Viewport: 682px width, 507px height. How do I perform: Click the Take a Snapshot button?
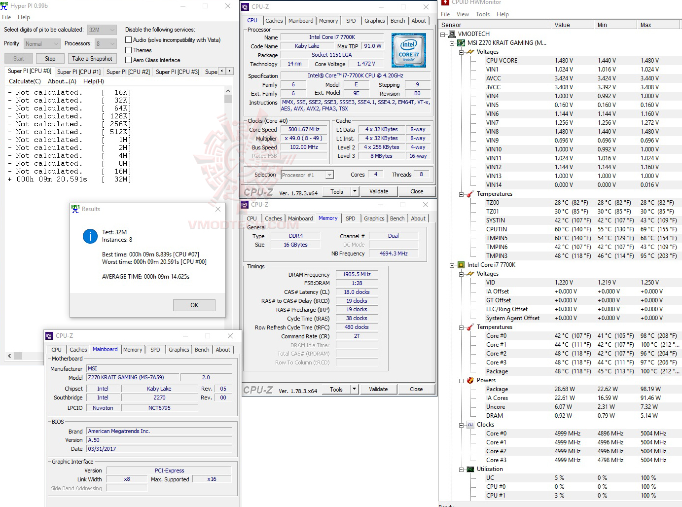point(92,58)
